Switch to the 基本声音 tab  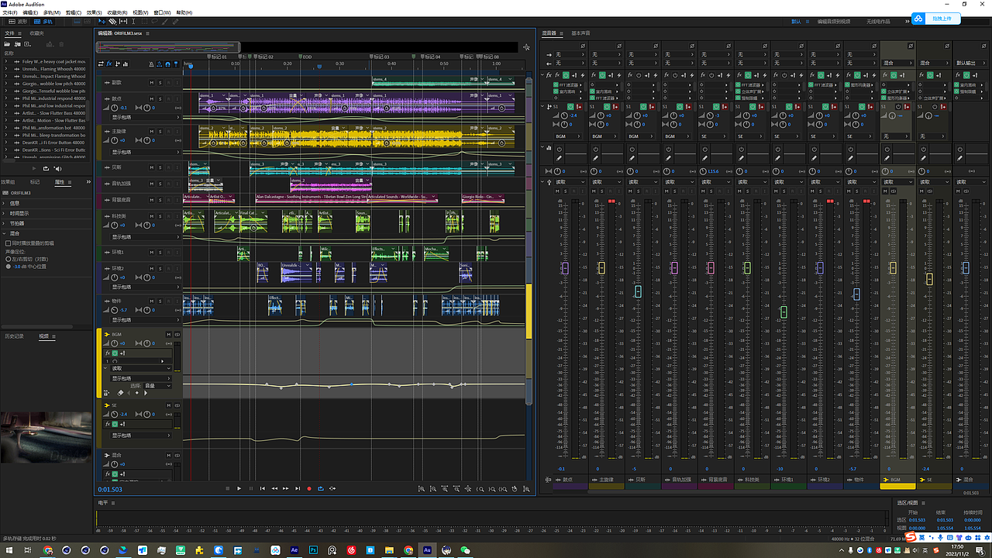point(580,33)
